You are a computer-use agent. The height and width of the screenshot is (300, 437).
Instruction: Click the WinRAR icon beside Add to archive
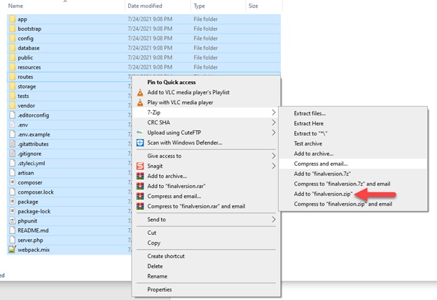coord(140,176)
